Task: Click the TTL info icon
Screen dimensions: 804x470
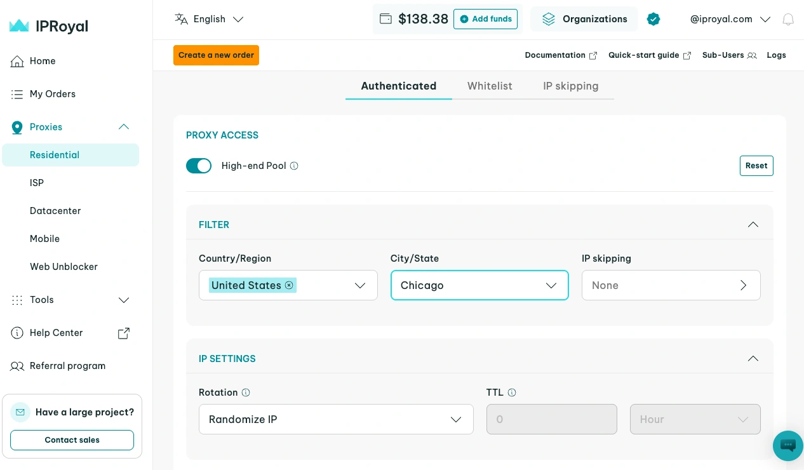Action: [x=512, y=393]
